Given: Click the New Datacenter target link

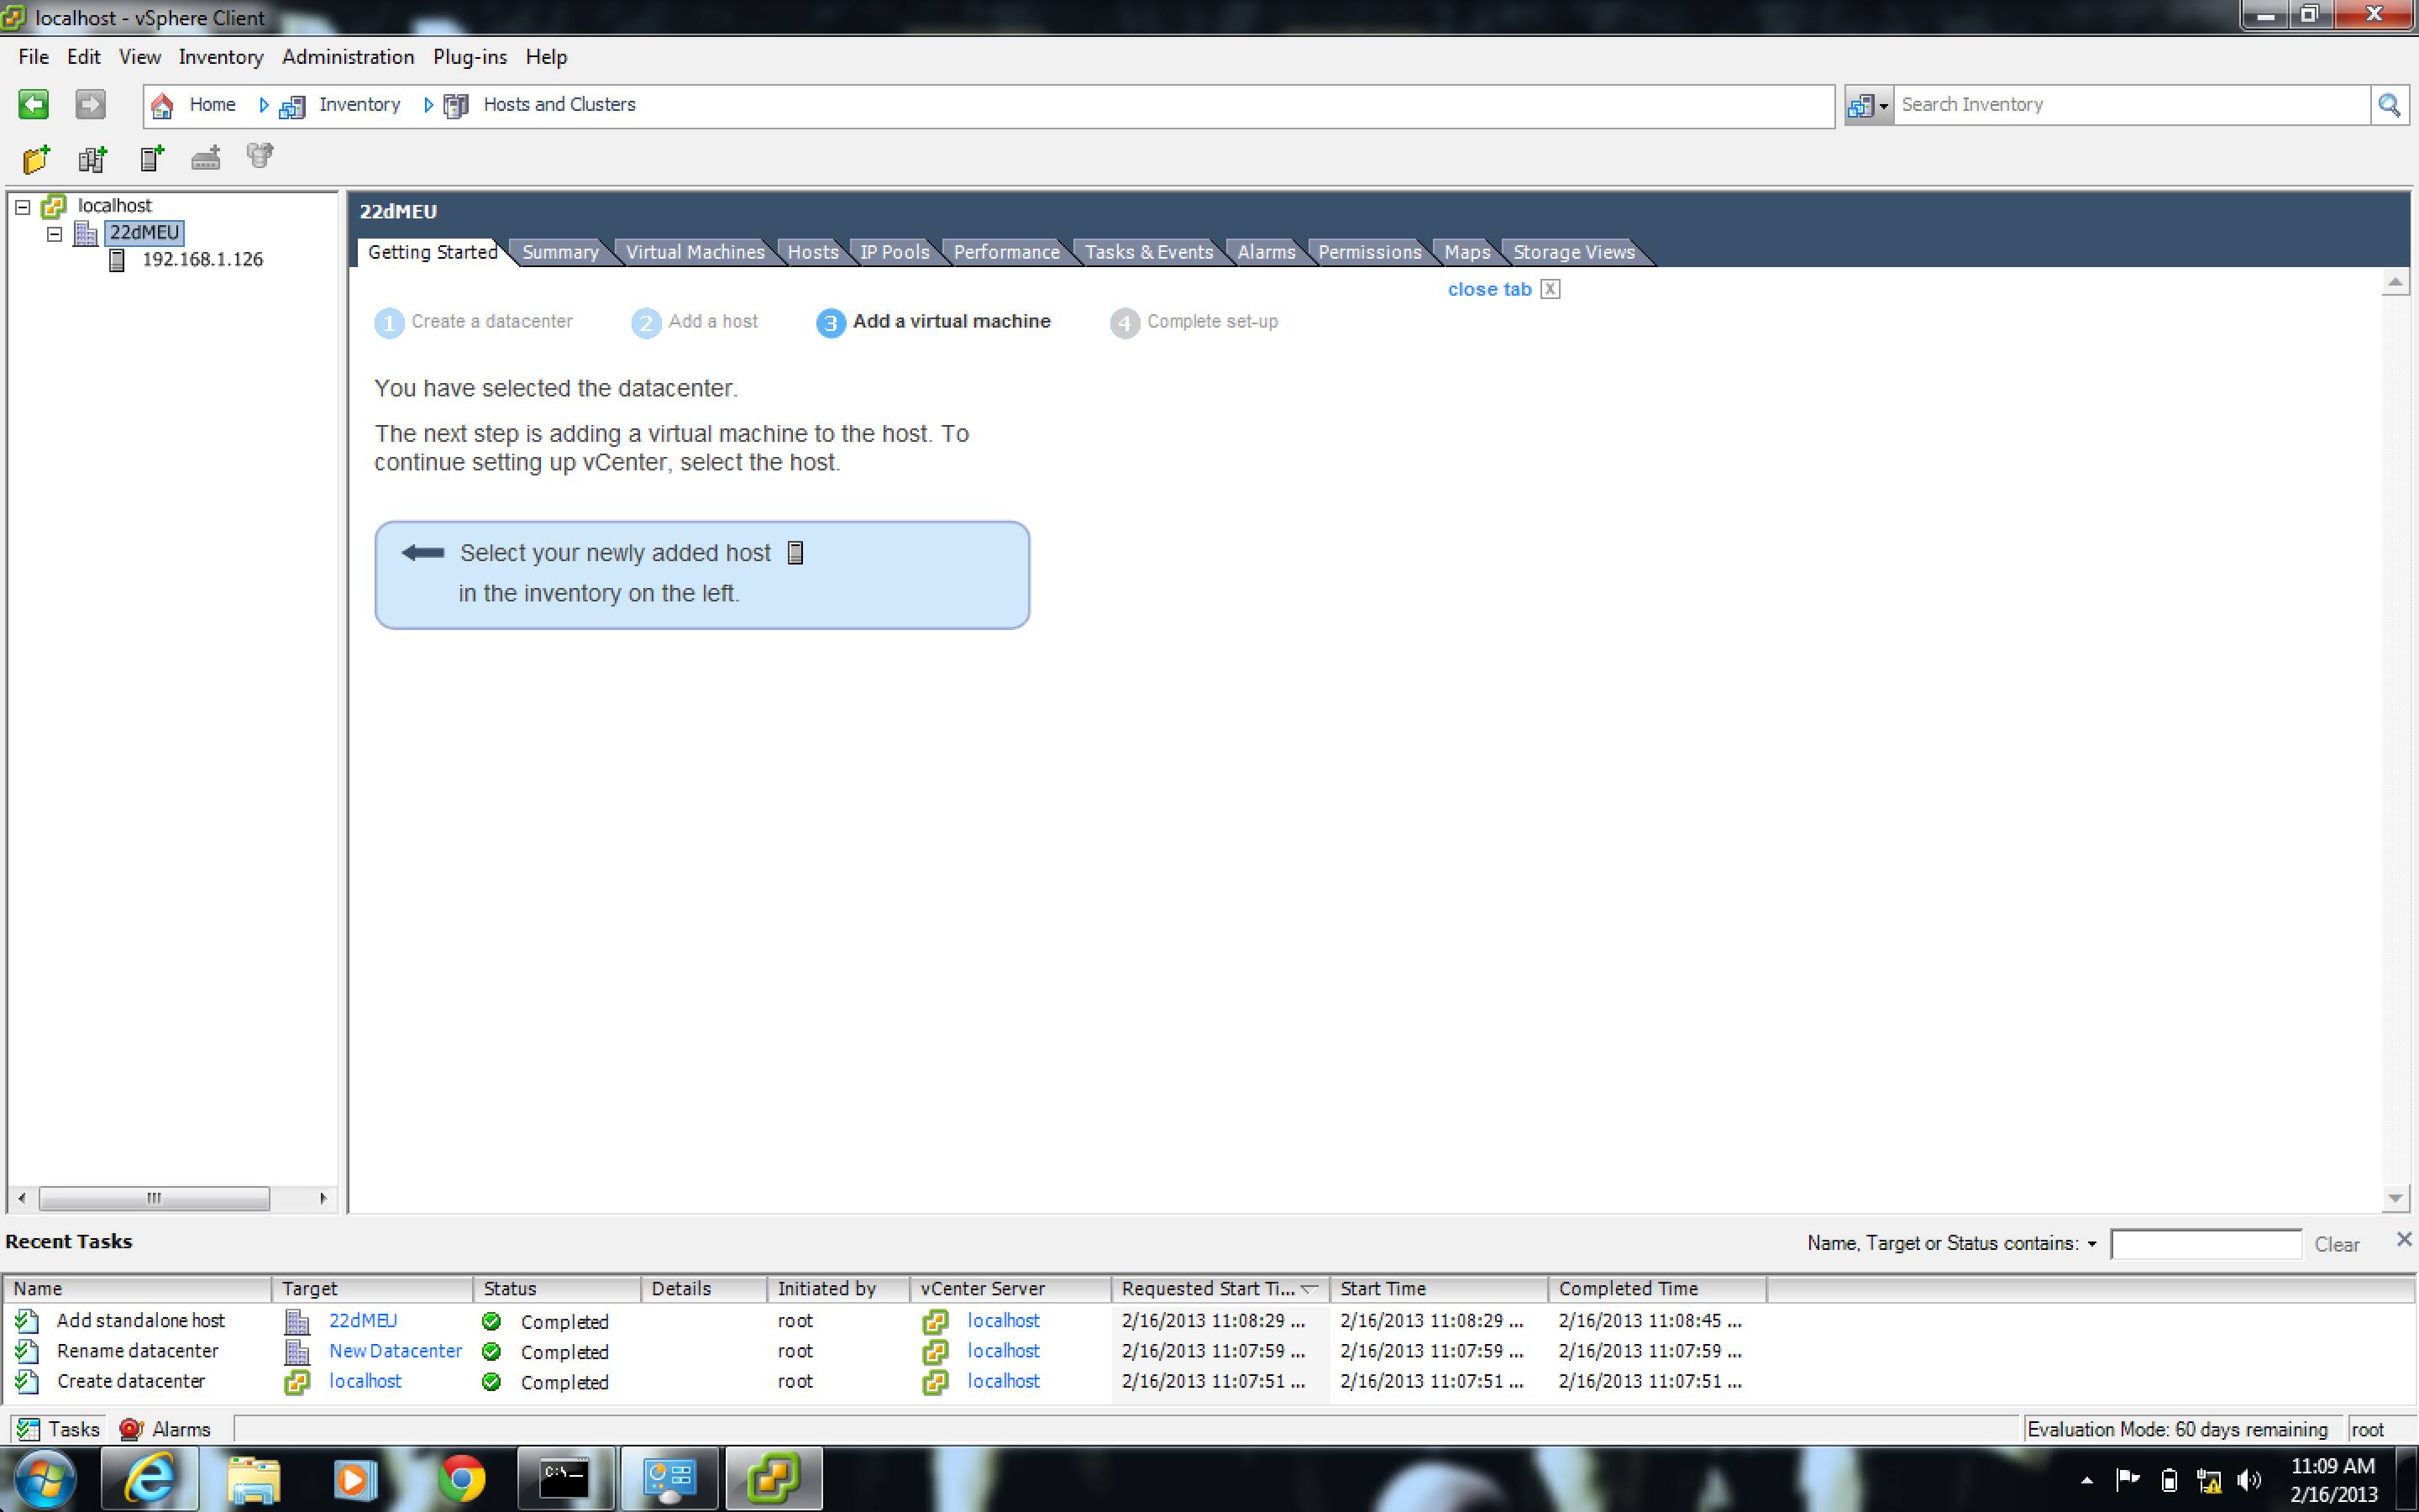Looking at the screenshot, I should 395,1350.
